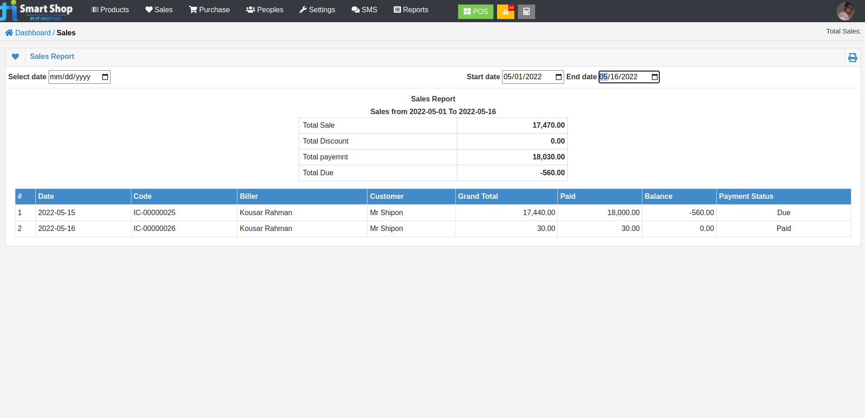The height and width of the screenshot is (418, 865).
Task: Open the End date calendar picker
Action: [x=654, y=77]
